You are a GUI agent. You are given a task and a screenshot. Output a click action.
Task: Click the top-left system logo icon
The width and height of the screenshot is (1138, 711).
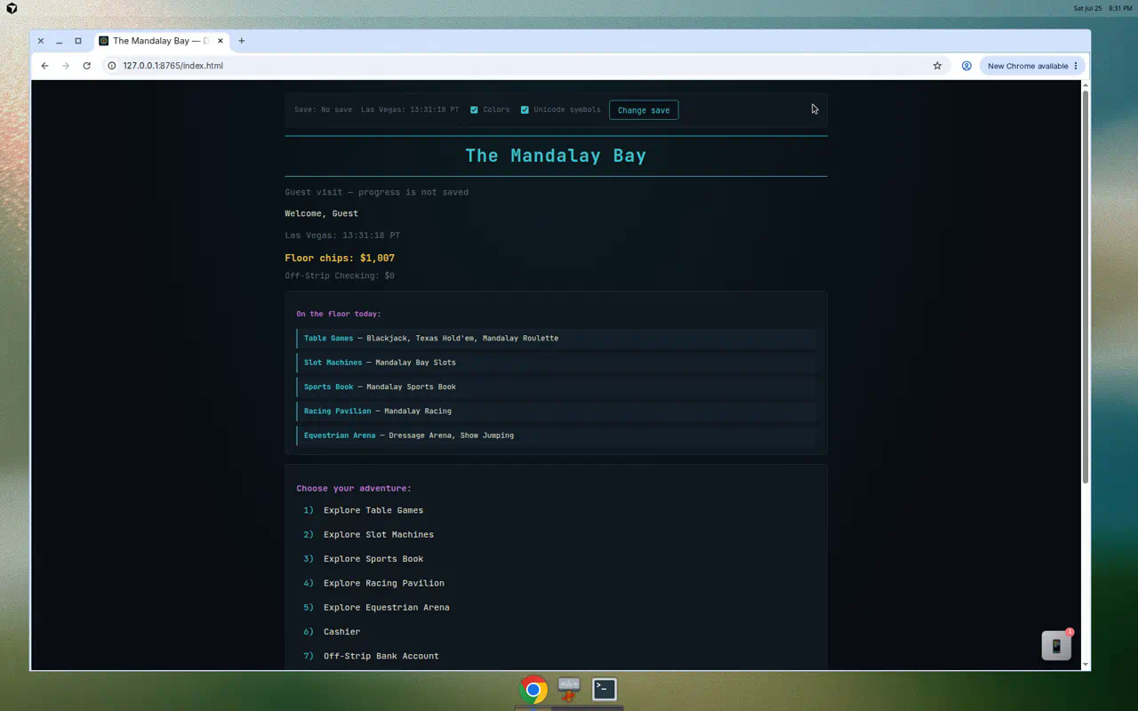tap(12, 8)
